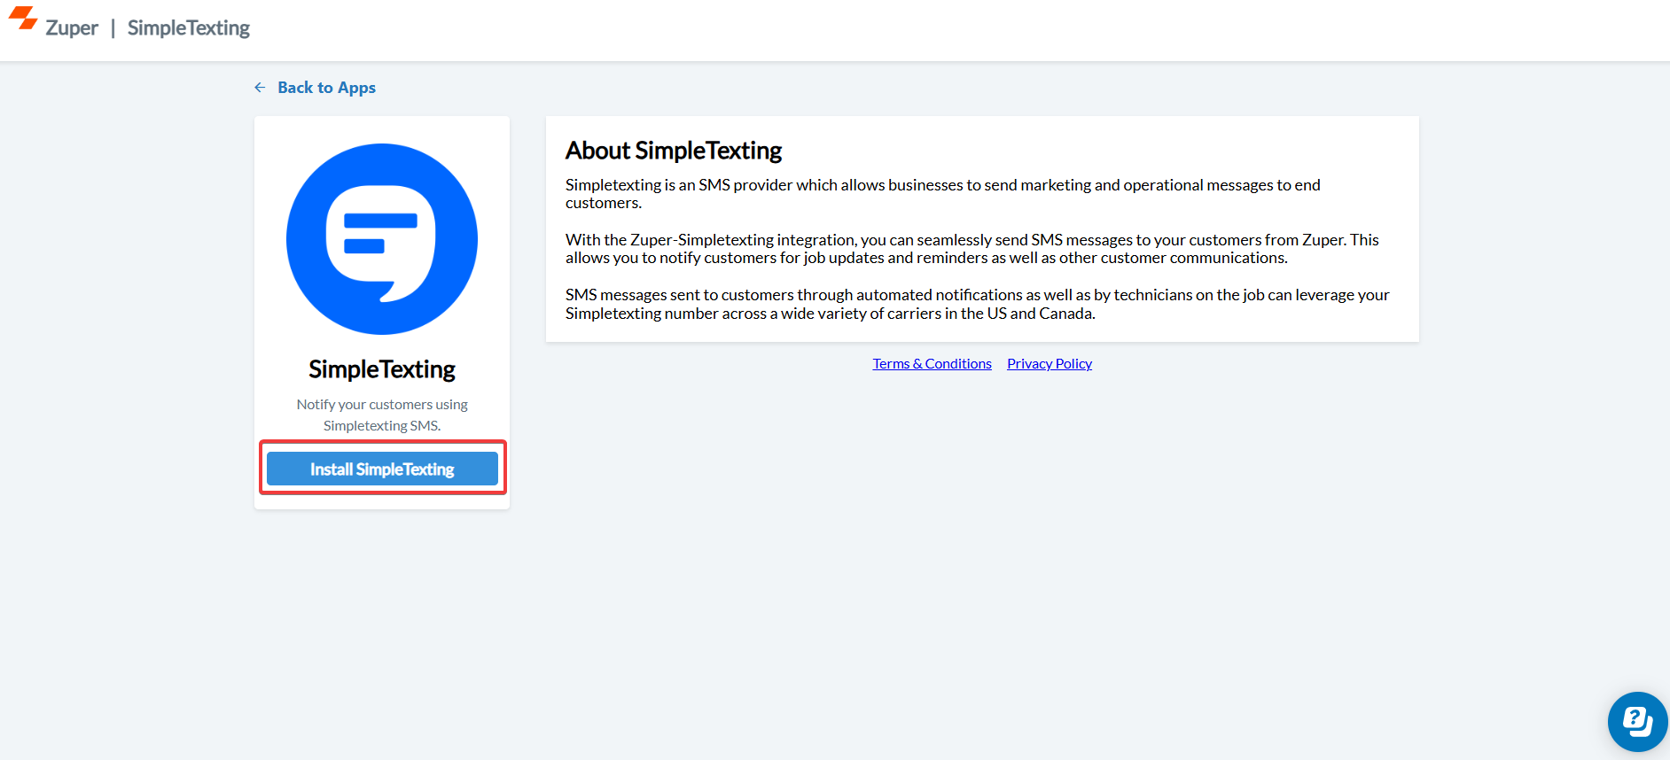Click the SimpleTexting chat bubble logo
This screenshot has width=1670, height=760.
(x=382, y=239)
